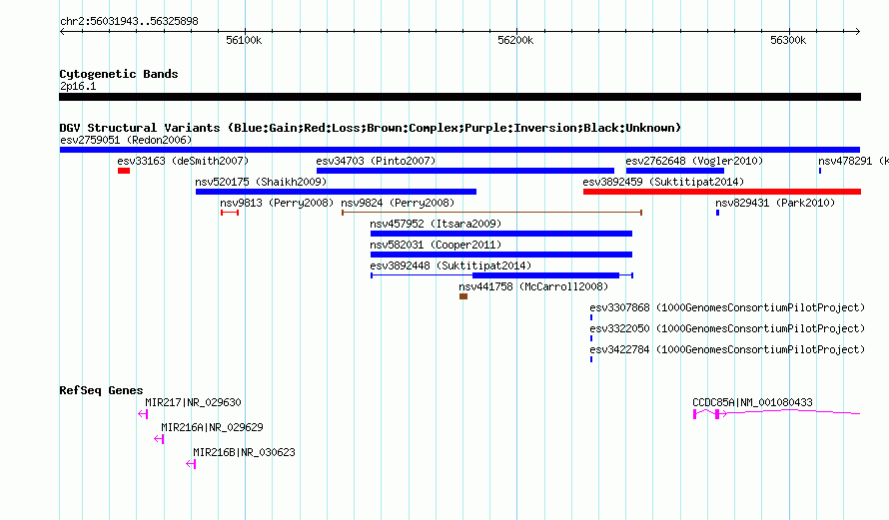
Task: Click the esv3892448 (Suktitipat2014) label
Action: tap(450, 265)
